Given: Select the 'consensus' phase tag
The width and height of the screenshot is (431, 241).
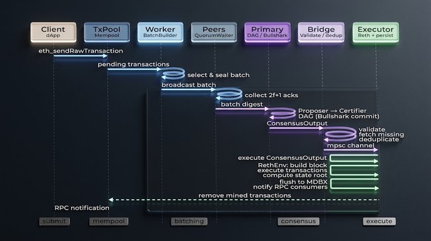Looking at the screenshot, I should point(299,221).
